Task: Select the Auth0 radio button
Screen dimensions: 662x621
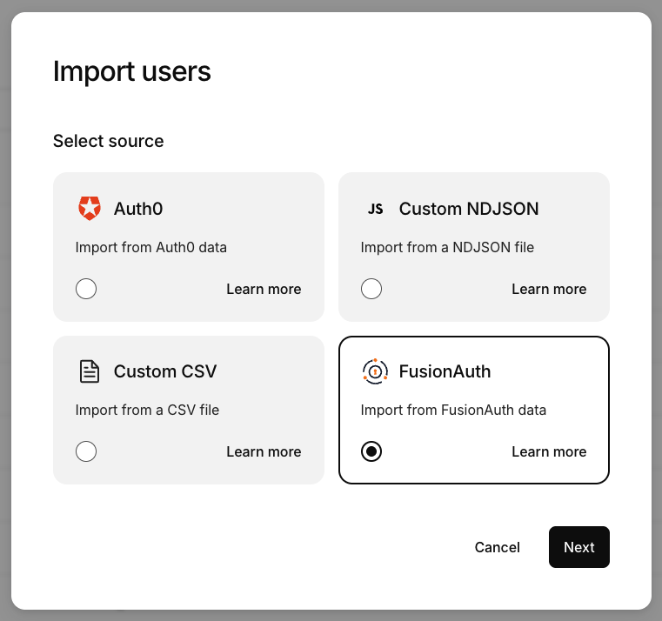Action: (86, 289)
